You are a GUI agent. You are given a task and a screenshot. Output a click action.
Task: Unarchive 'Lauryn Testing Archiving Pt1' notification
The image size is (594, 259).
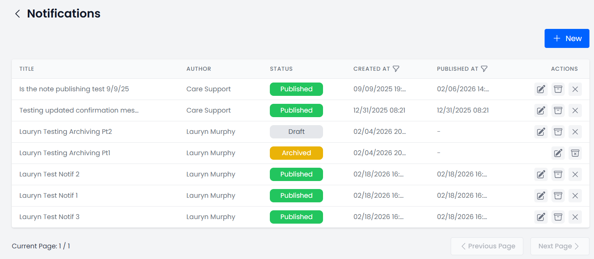[x=575, y=153]
